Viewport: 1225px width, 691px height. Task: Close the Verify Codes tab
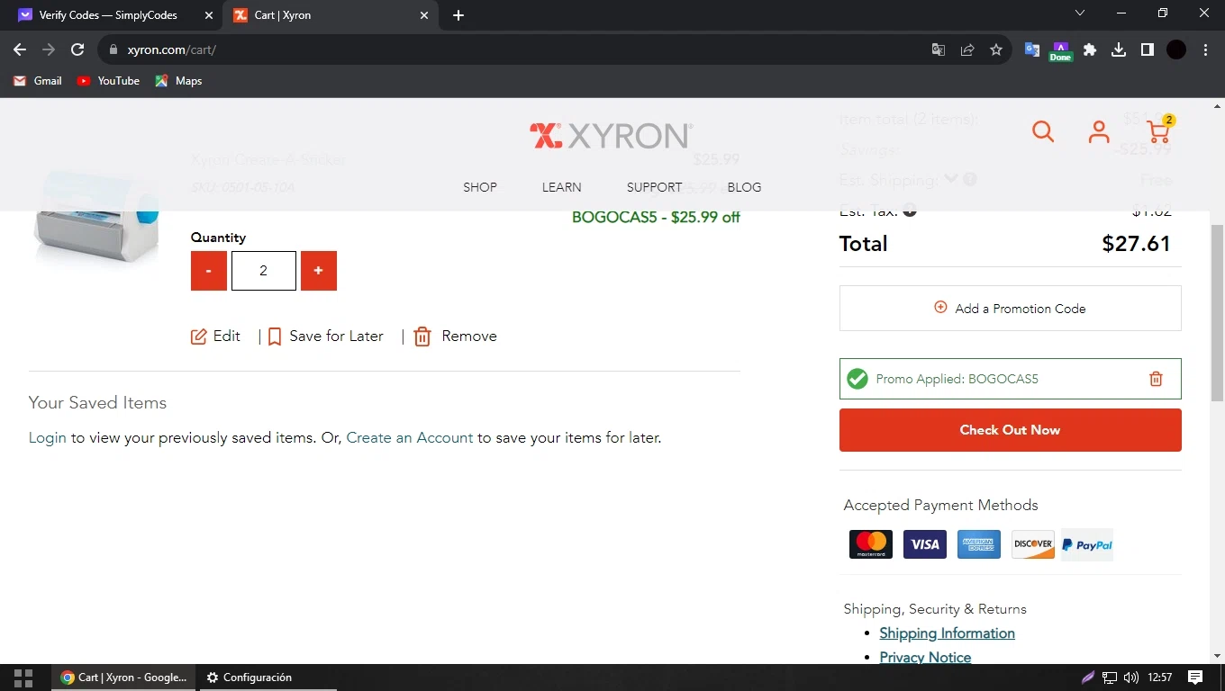tap(209, 15)
